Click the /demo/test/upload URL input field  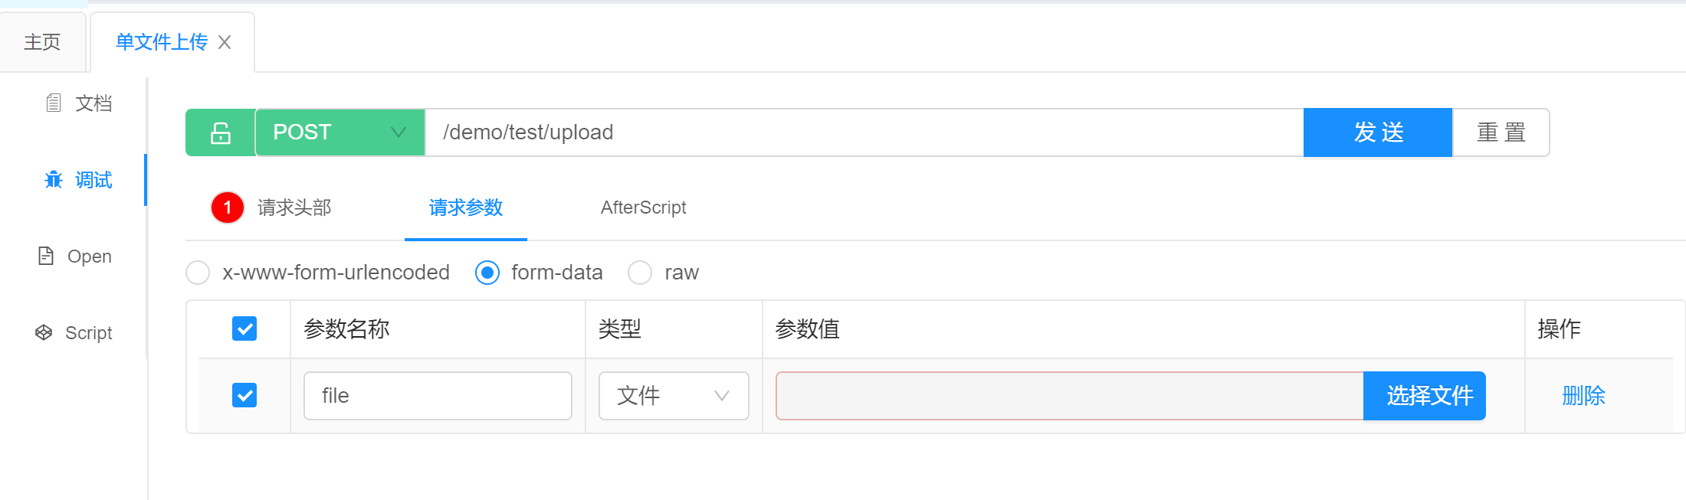pos(843,132)
